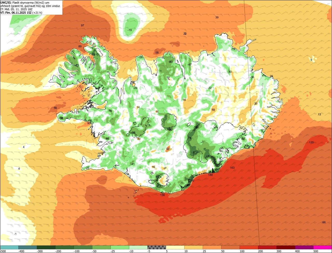Click the map value -29
The height and width of the screenshot is (253, 332).
click(135, 88)
